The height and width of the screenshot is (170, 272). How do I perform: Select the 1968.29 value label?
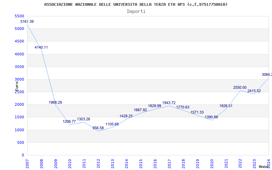click(x=55, y=102)
